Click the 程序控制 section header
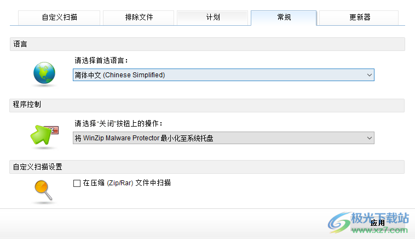The width and height of the screenshot is (415, 239). (207, 105)
